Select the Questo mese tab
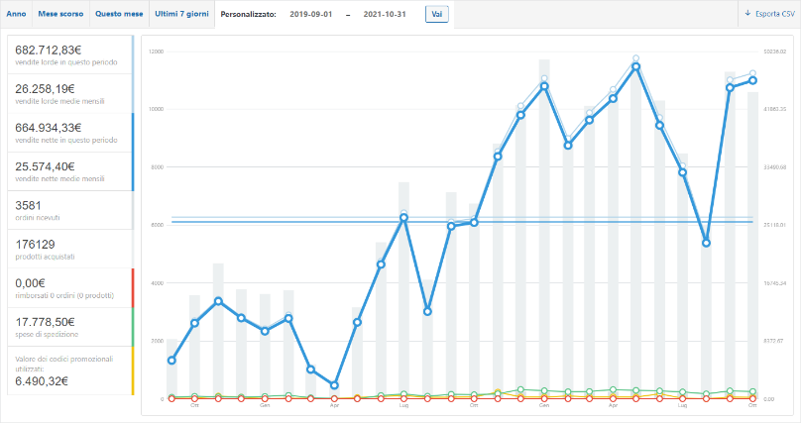Viewport: 801px width, 423px height. [x=119, y=14]
